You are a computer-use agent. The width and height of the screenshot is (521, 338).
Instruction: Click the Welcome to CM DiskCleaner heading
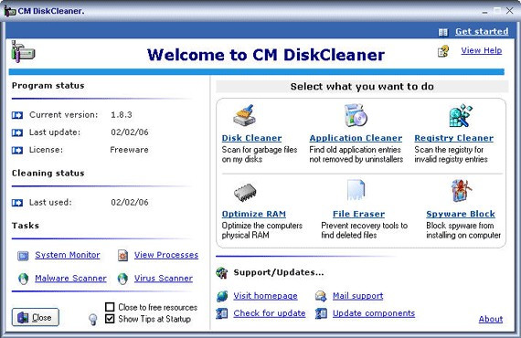[266, 55]
